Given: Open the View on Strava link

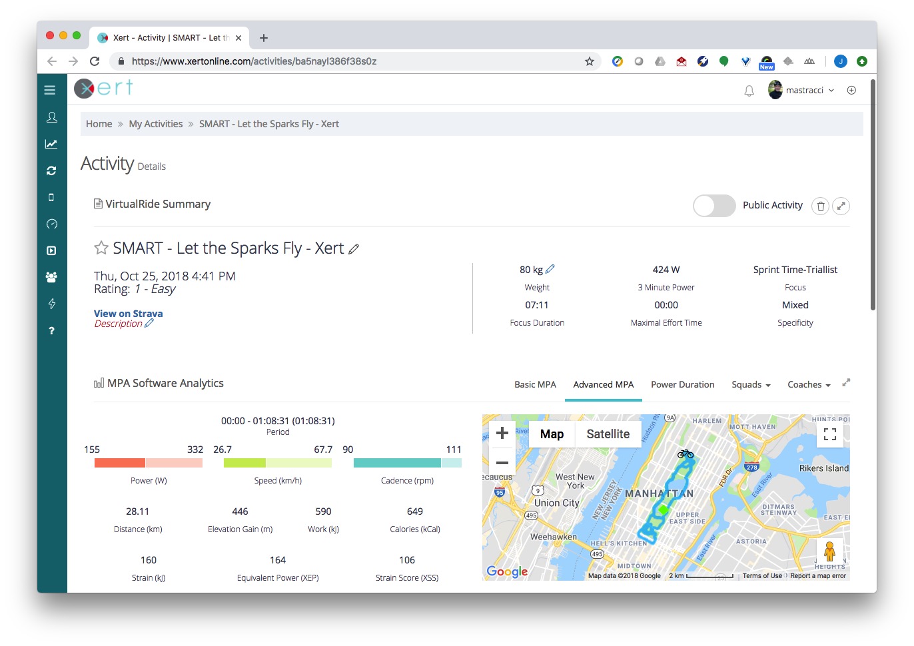Looking at the screenshot, I should coord(128,314).
